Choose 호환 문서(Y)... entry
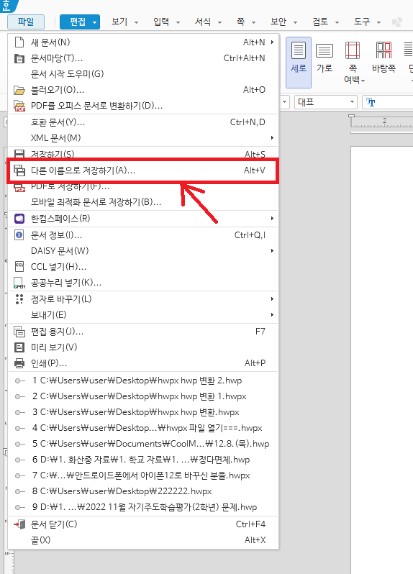The width and height of the screenshot is (413, 574). (x=143, y=122)
